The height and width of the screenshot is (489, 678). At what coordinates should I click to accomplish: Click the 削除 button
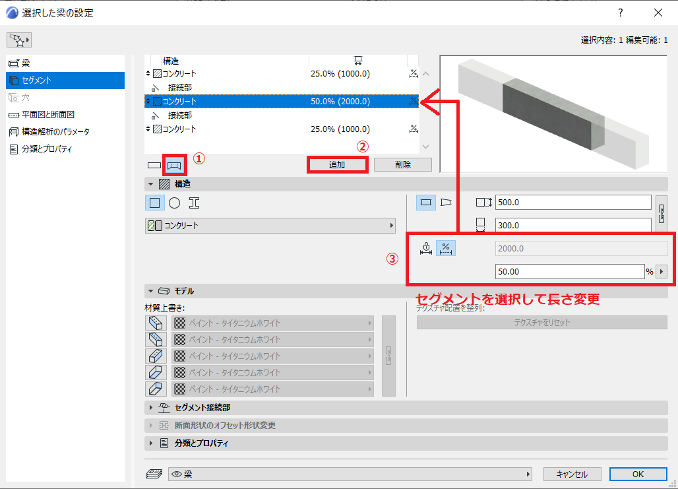(x=402, y=165)
